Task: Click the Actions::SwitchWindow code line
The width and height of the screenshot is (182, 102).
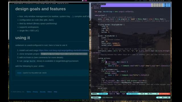Action: [x=121, y=92]
